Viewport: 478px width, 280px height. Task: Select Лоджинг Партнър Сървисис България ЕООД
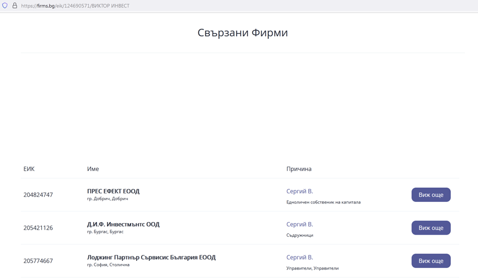pyautogui.click(x=151, y=257)
